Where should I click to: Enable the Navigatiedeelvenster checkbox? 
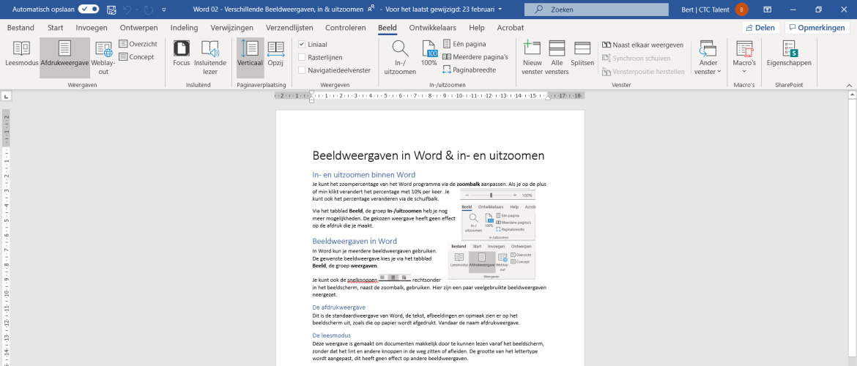[302, 70]
